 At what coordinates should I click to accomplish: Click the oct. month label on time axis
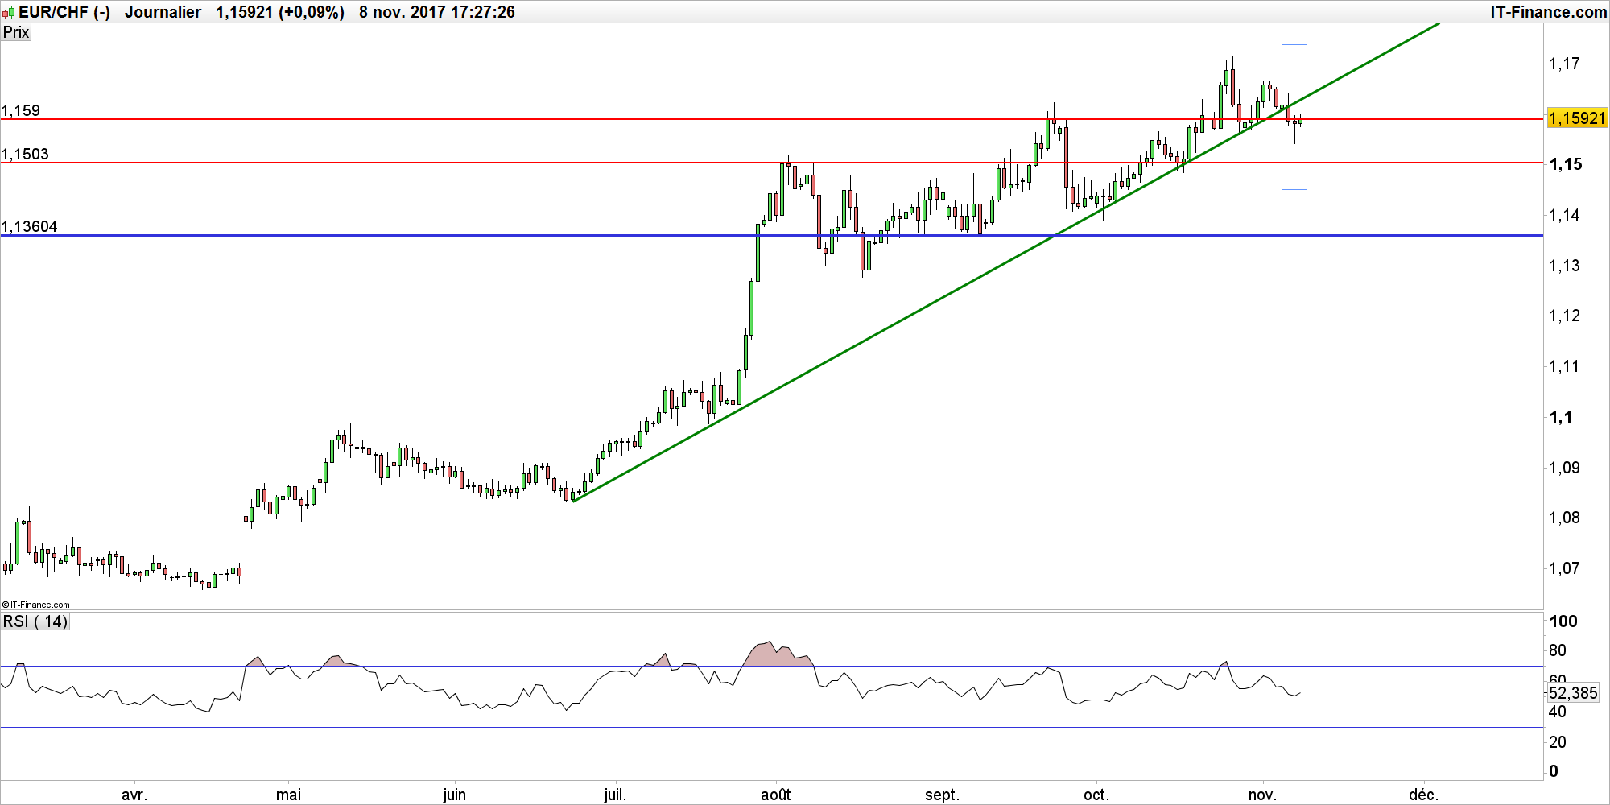tap(1096, 795)
